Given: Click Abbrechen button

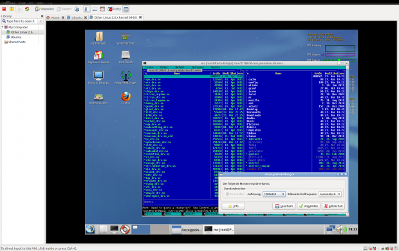Looking at the screenshot, I should point(333,206).
